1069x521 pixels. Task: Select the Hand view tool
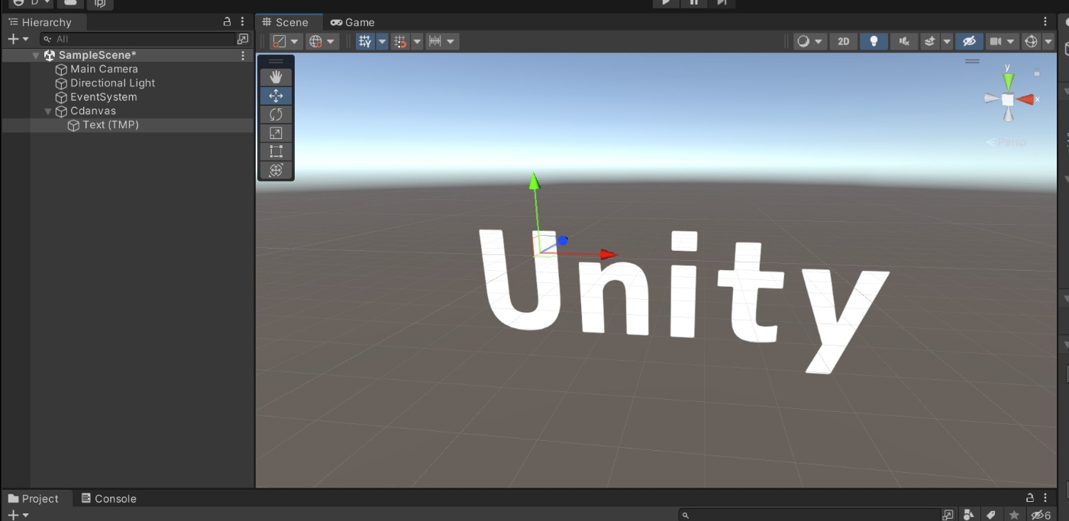click(276, 77)
